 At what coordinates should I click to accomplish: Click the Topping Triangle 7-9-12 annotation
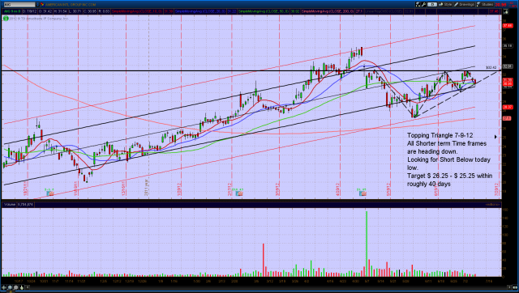click(x=440, y=135)
